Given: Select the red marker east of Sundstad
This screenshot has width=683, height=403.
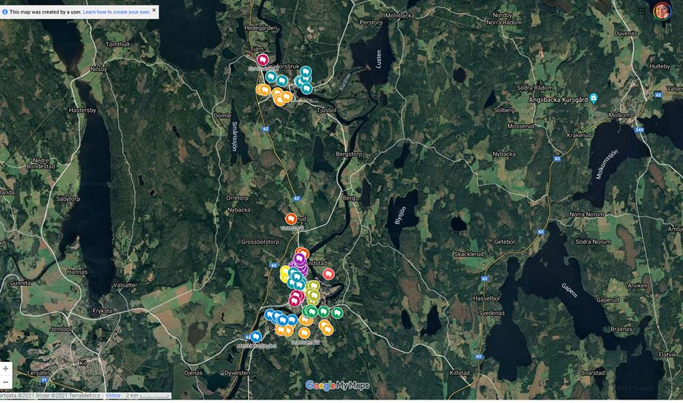Looking at the screenshot, I should 328,274.
